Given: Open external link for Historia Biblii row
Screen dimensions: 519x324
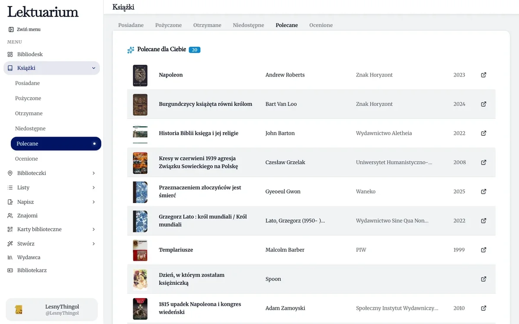Looking at the screenshot, I should 484,133.
